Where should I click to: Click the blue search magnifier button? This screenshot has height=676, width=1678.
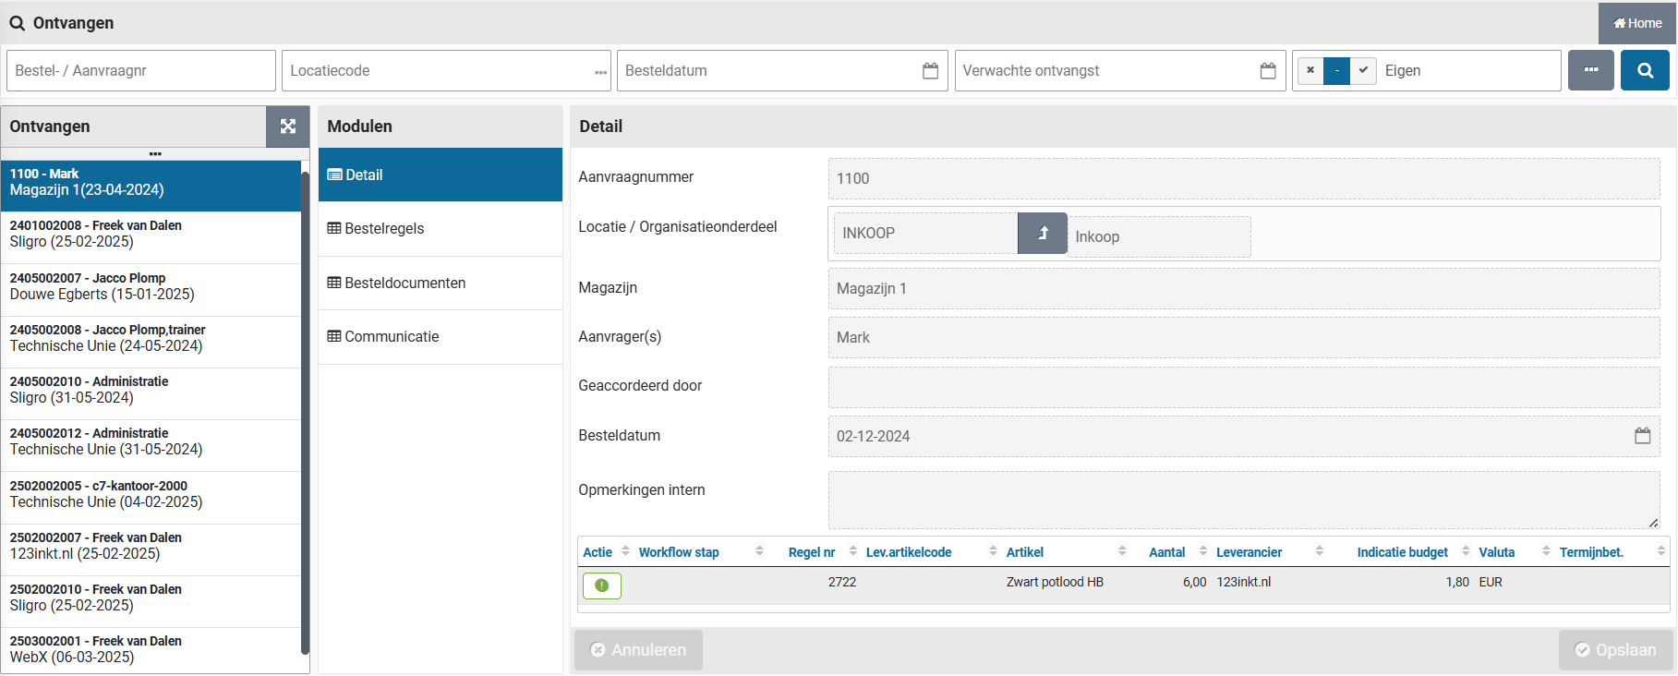pyautogui.click(x=1644, y=70)
